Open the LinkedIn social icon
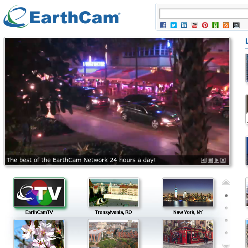The height and width of the screenshot is (248, 248). point(184,25)
